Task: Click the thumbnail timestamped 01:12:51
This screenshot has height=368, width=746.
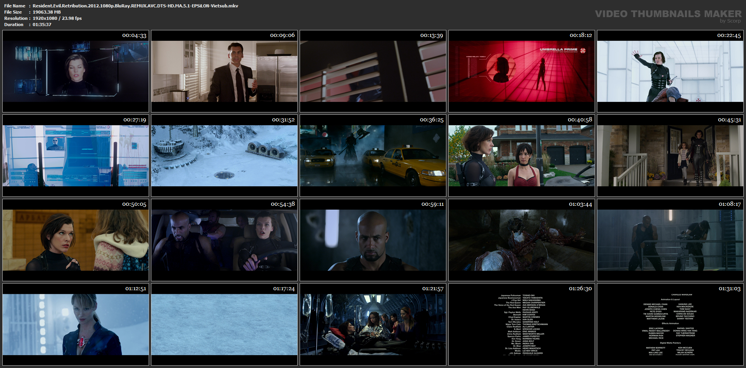Action: pos(75,324)
